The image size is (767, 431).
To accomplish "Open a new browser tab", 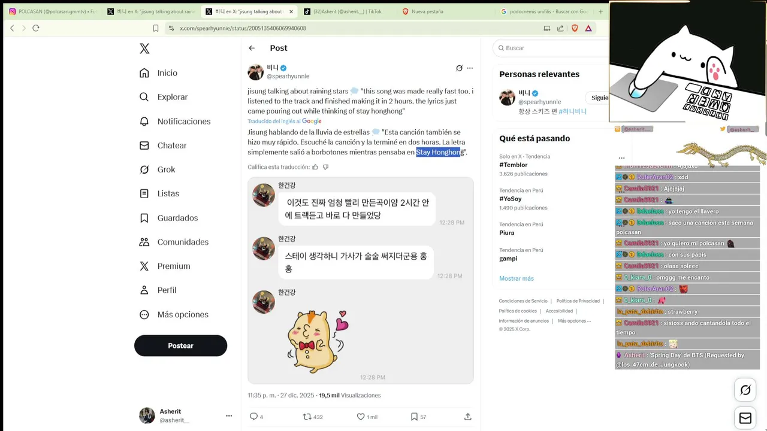I will pos(600,11).
